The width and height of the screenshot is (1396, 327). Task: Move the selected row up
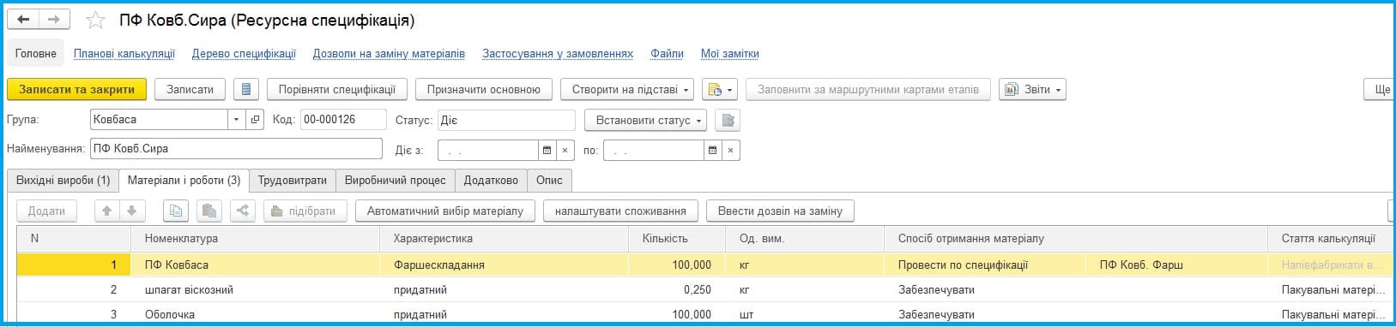[107, 211]
